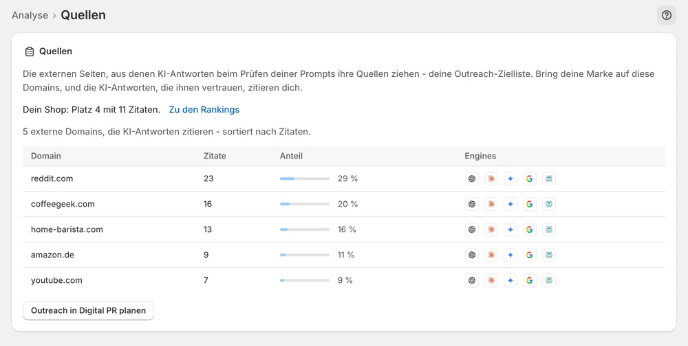This screenshot has height=346, width=688.
Task: Click the Zitate column header
Action: coord(215,156)
